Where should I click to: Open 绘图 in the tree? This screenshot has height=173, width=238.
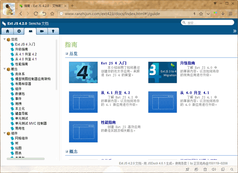[18, 148]
